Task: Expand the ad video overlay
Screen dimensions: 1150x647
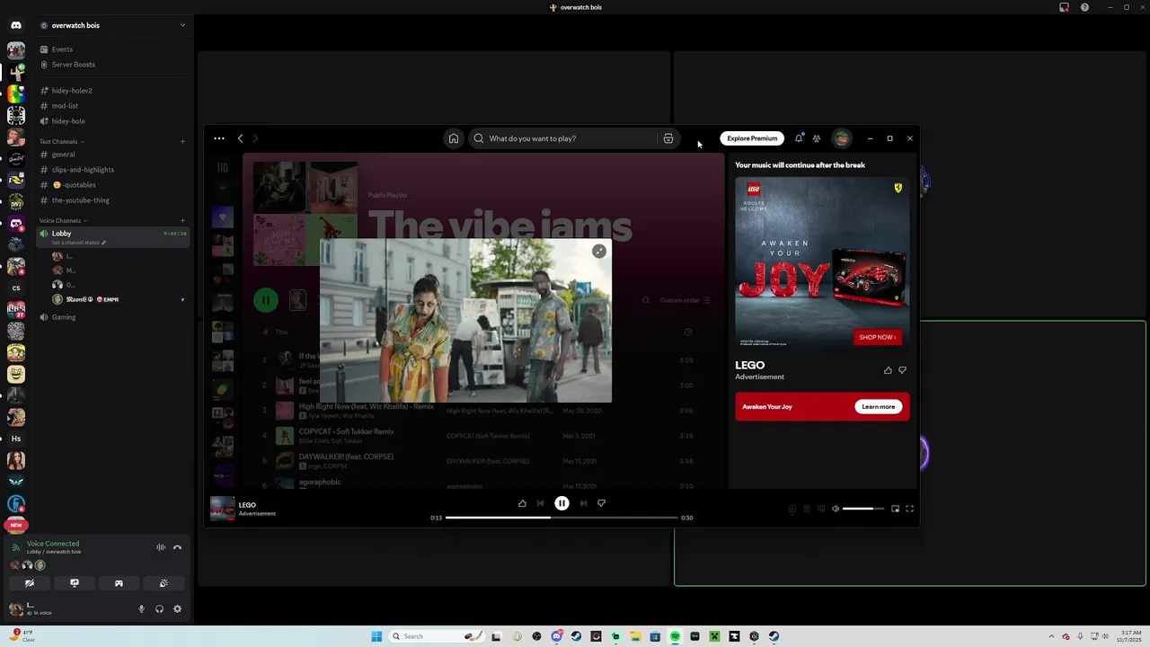Action: pyautogui.click(x=599, y=252)
